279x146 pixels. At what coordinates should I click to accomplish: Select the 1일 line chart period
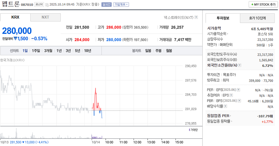(25, 51)
